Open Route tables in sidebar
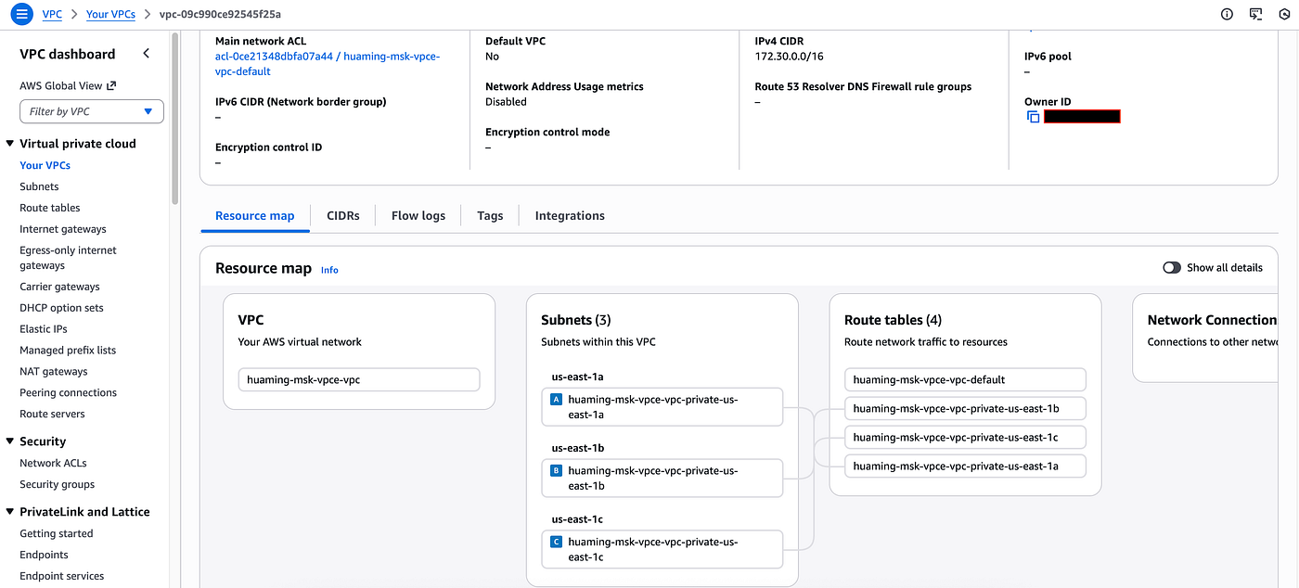This screenshot has height=588, width=1299. pyautogui.click(x=50, y=208)
